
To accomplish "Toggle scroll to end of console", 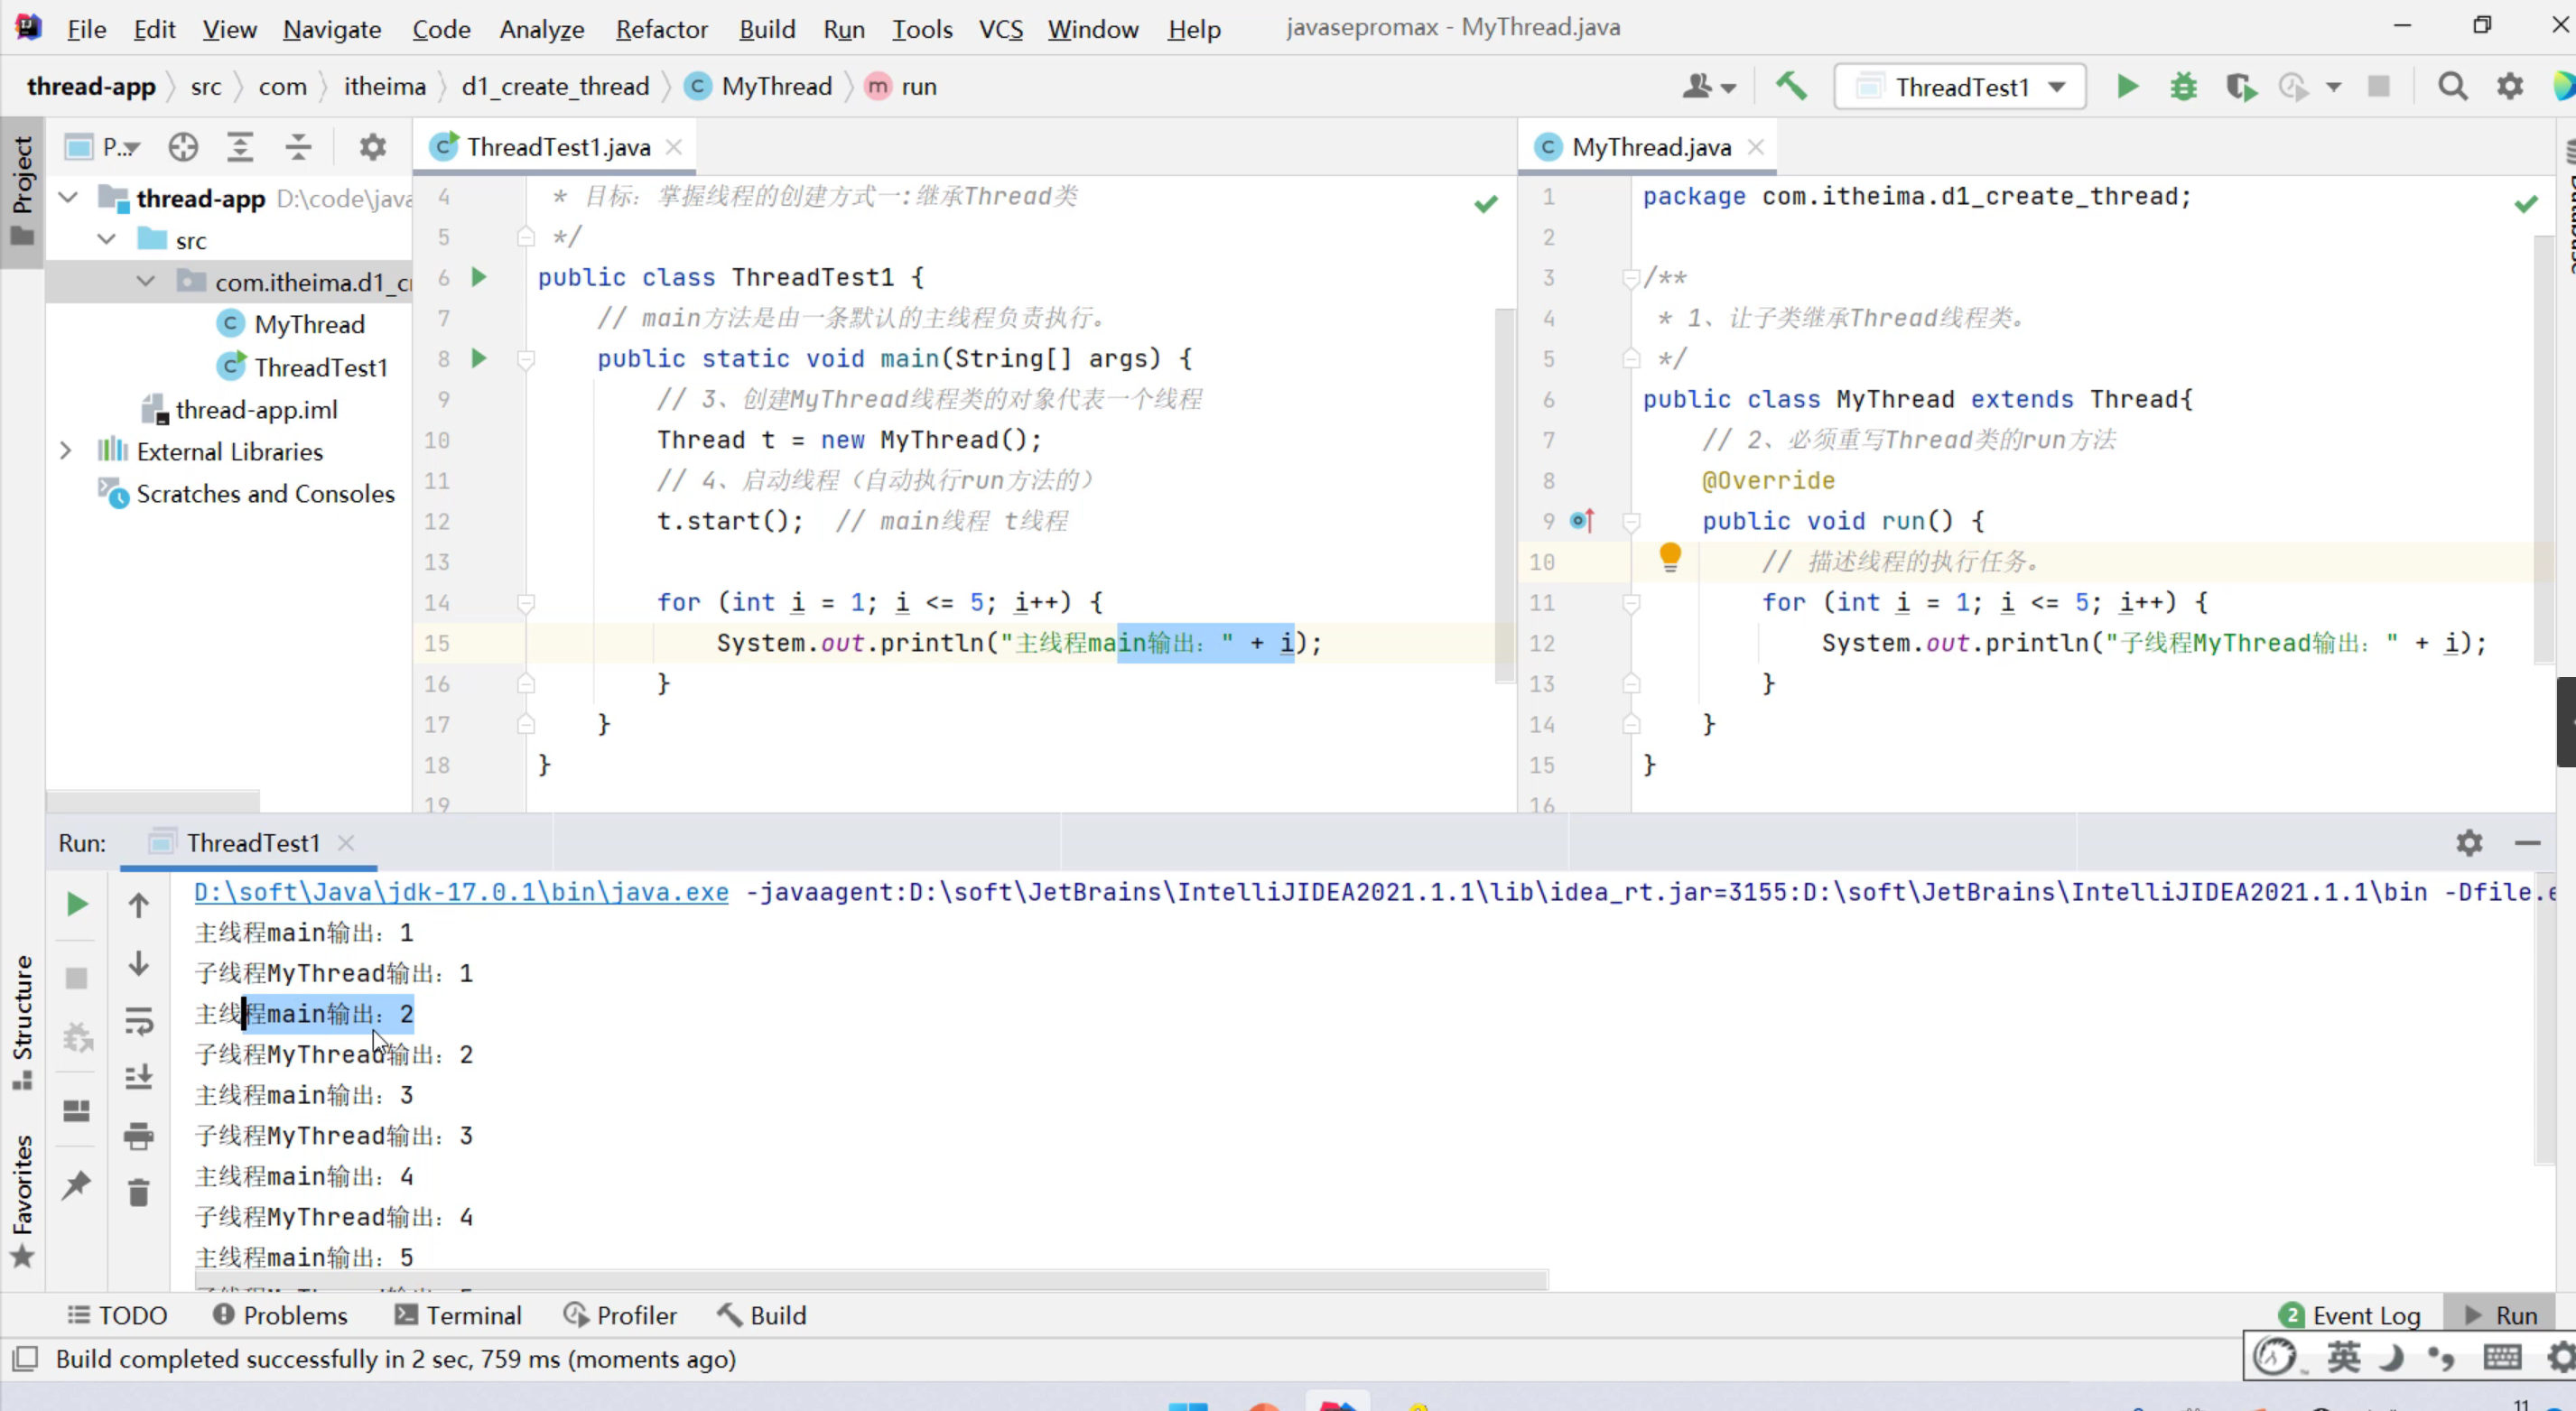I will pyautogui.click(x=139, y=1077).
